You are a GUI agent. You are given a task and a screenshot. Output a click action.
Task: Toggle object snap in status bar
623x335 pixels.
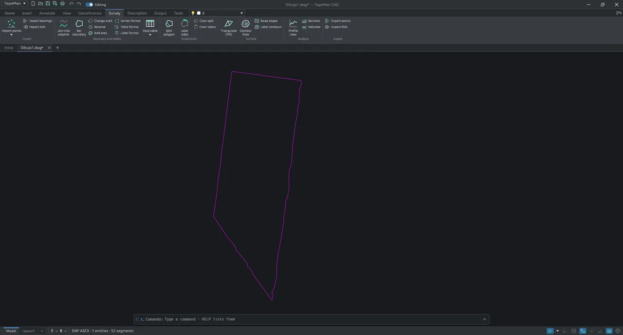tap(550, 331)
